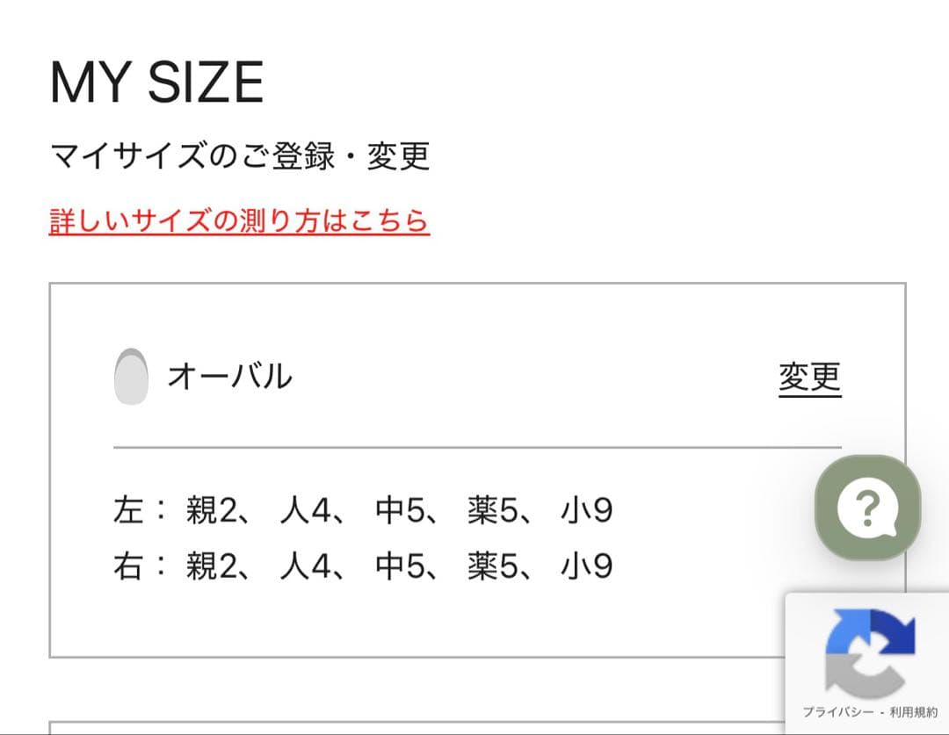The width and height of the screenshot is (949, 735).
Task: Open the 利用規約 link in reCAPTCHA badge
Action: (x=913, y=712)
